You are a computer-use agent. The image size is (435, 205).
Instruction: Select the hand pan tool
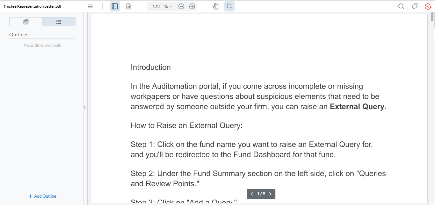[x=216, y=6]
